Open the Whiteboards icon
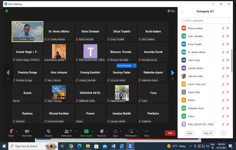The width and height of the screenshot is (236, 150). [131, 132]
